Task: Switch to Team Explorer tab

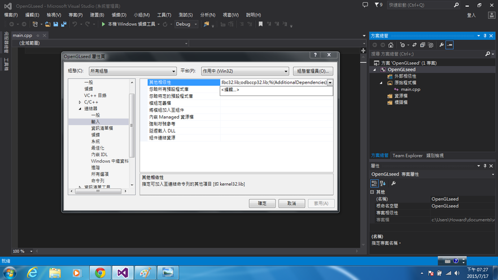Action: [x=408, y=156]
